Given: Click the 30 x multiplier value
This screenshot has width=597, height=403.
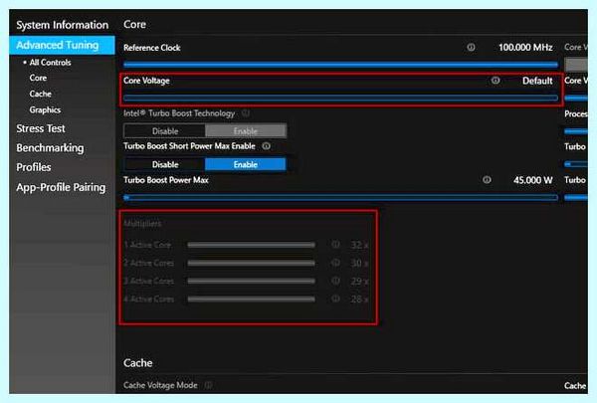Looking at the screenshot, I should point(359,263).
